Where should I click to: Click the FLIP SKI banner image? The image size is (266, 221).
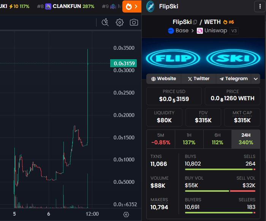click(x=203, y=58)
